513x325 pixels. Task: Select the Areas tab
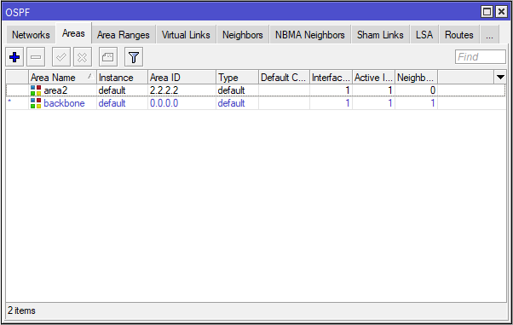coord(73,33)
